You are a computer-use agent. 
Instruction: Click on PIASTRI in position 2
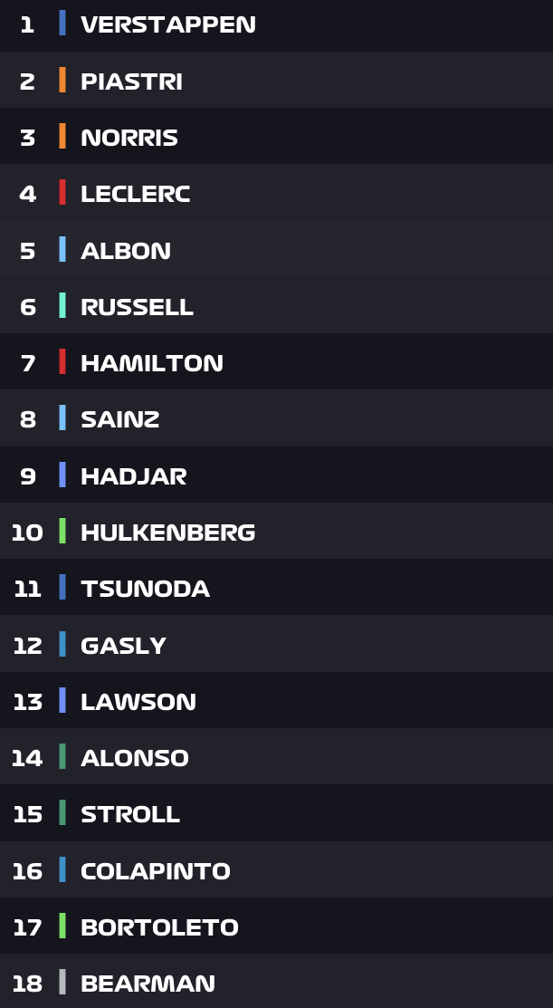(x=131, y=82)
